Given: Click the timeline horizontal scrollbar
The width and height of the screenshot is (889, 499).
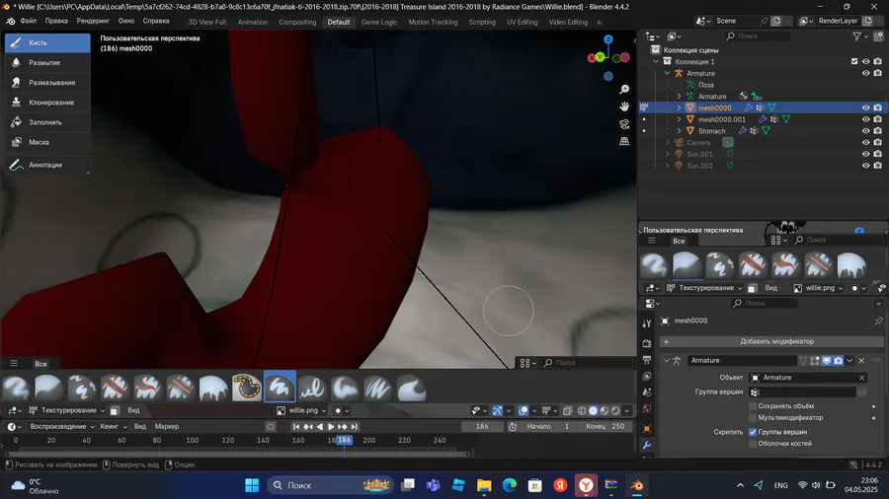Looking at the screenshot, I should [x=237, y=454].
